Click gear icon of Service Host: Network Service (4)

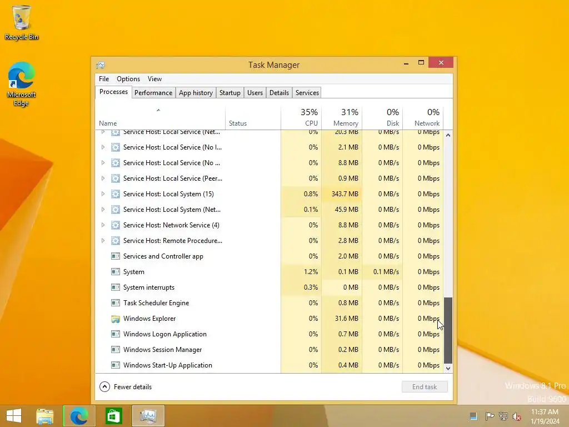click(x=116, y=225)
